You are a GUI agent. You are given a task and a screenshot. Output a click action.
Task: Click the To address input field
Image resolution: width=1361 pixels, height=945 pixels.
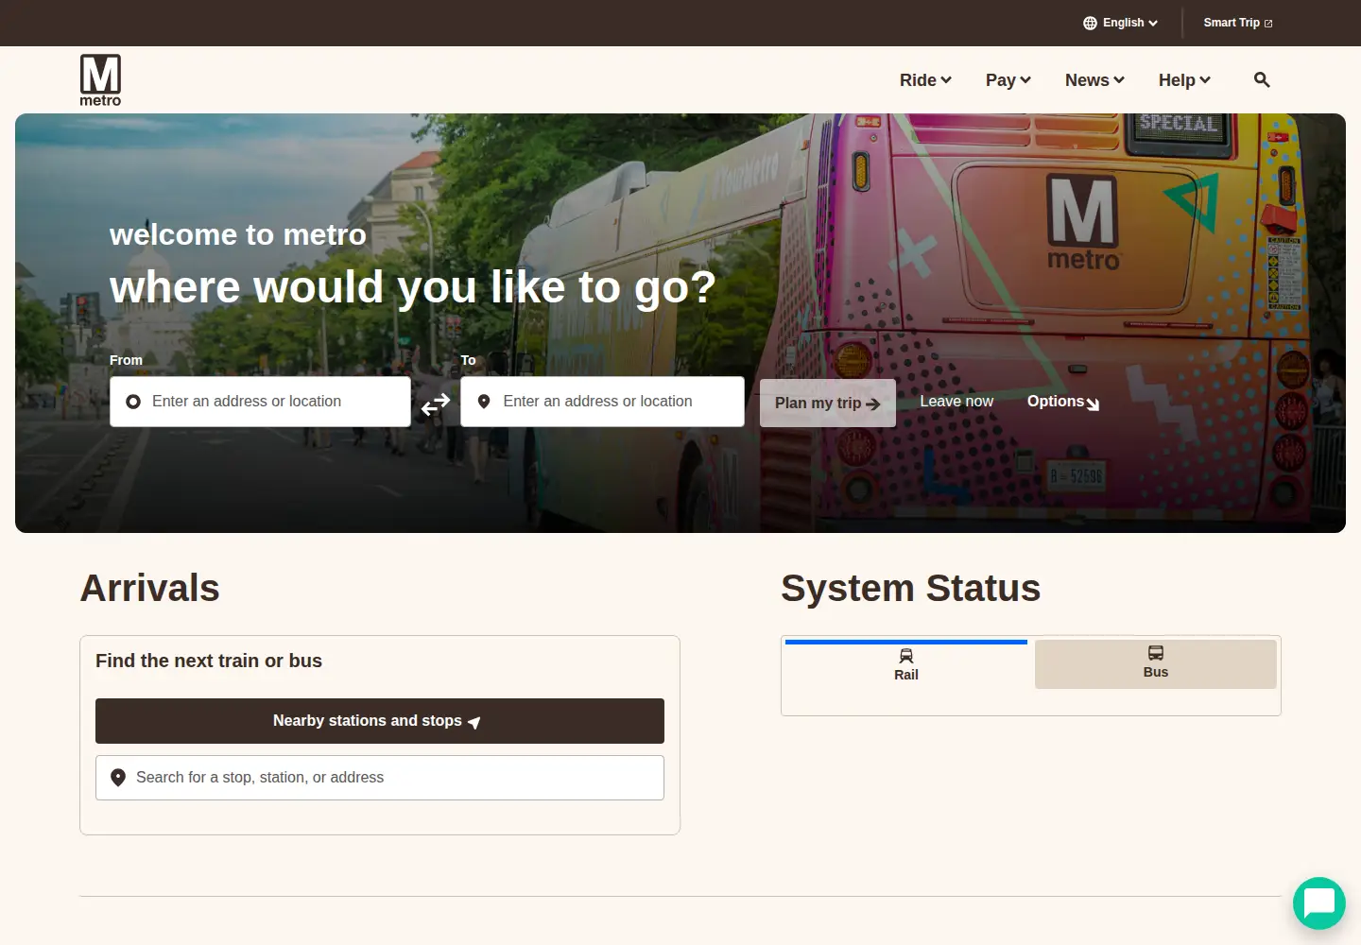click(x=602, y=402)
